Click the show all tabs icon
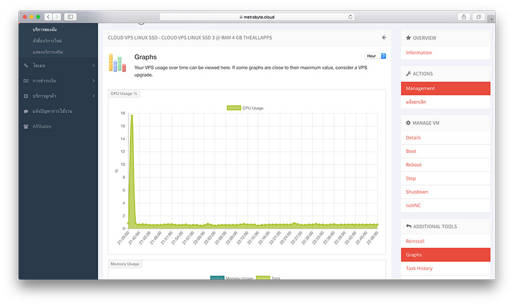514x306 pixels. pos(479,17)
